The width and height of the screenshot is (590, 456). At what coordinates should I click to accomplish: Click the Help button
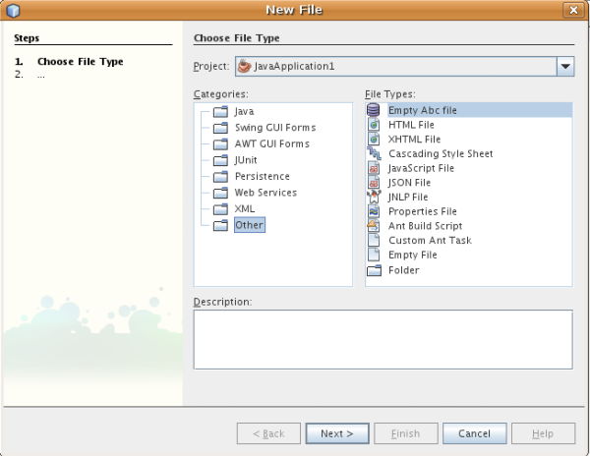[543, 433]
